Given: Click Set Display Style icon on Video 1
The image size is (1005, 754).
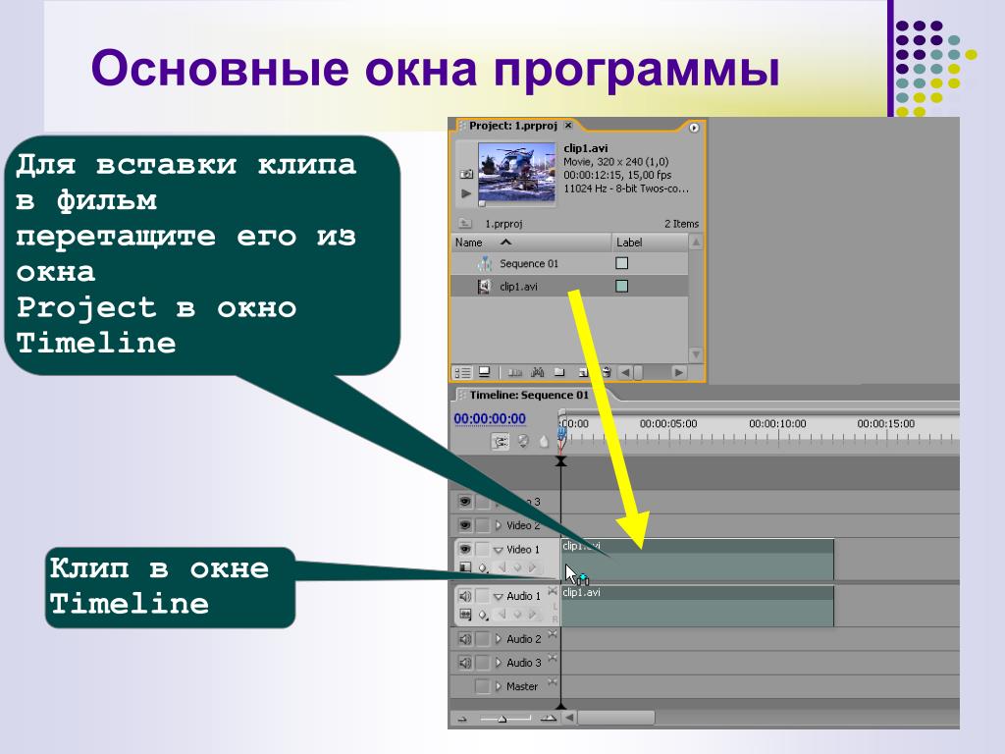Looking at the screenshot, I should click(465, 567).
